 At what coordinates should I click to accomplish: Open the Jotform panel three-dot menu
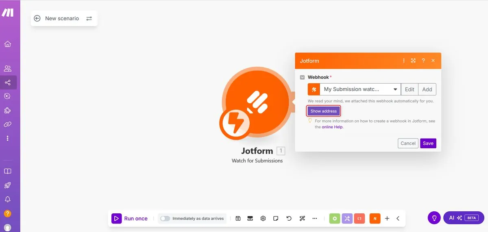[404, 61]
